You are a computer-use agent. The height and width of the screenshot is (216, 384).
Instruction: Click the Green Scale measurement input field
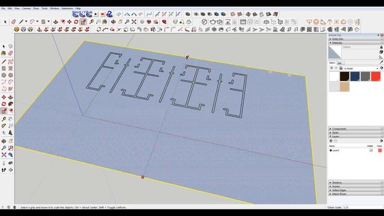click(x=362, y=208)
